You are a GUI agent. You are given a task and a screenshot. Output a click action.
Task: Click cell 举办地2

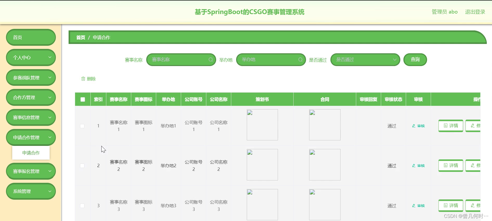click(168, 166)
